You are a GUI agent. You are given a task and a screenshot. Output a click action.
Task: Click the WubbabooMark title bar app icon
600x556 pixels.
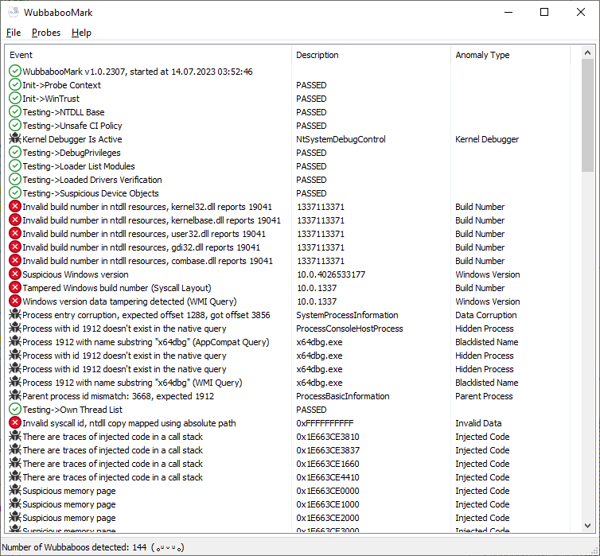pyautogui.click(x=14, y=12)
